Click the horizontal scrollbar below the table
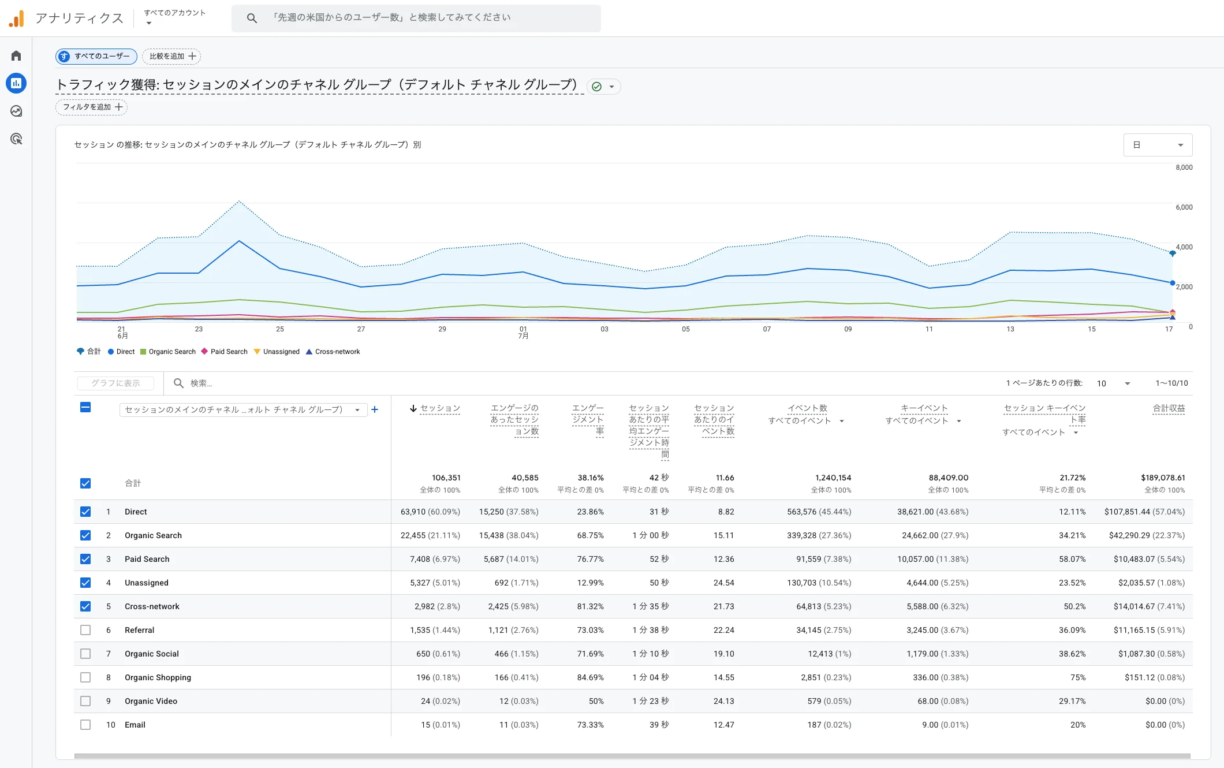This screenshot has height=768, width=1224. (x=632, y=756)
